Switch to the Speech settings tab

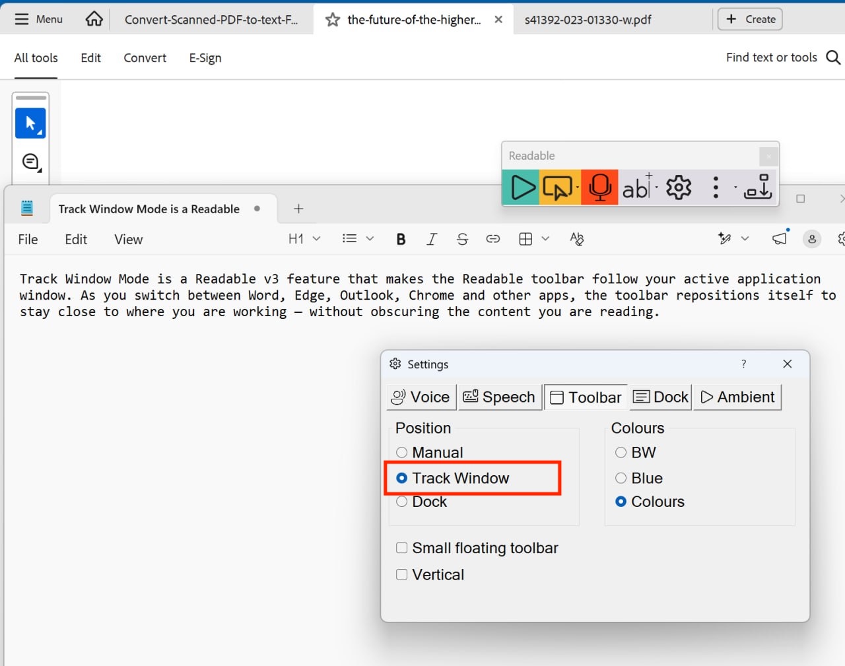point(500,397)
